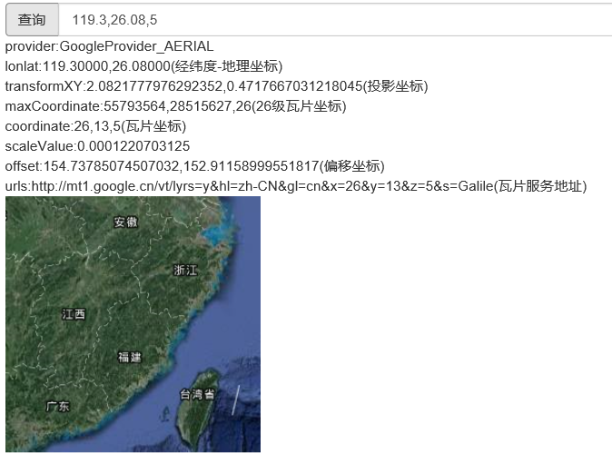The image size is (612, 456).
Task: Click the provider:GoogleProvider_AERIAL text line
Action: tap(110, 46)
